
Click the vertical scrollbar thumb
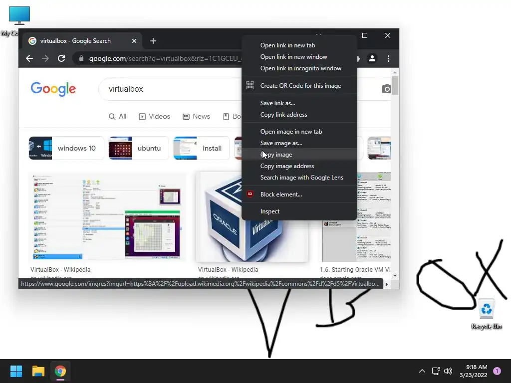(x=395, y=85)
